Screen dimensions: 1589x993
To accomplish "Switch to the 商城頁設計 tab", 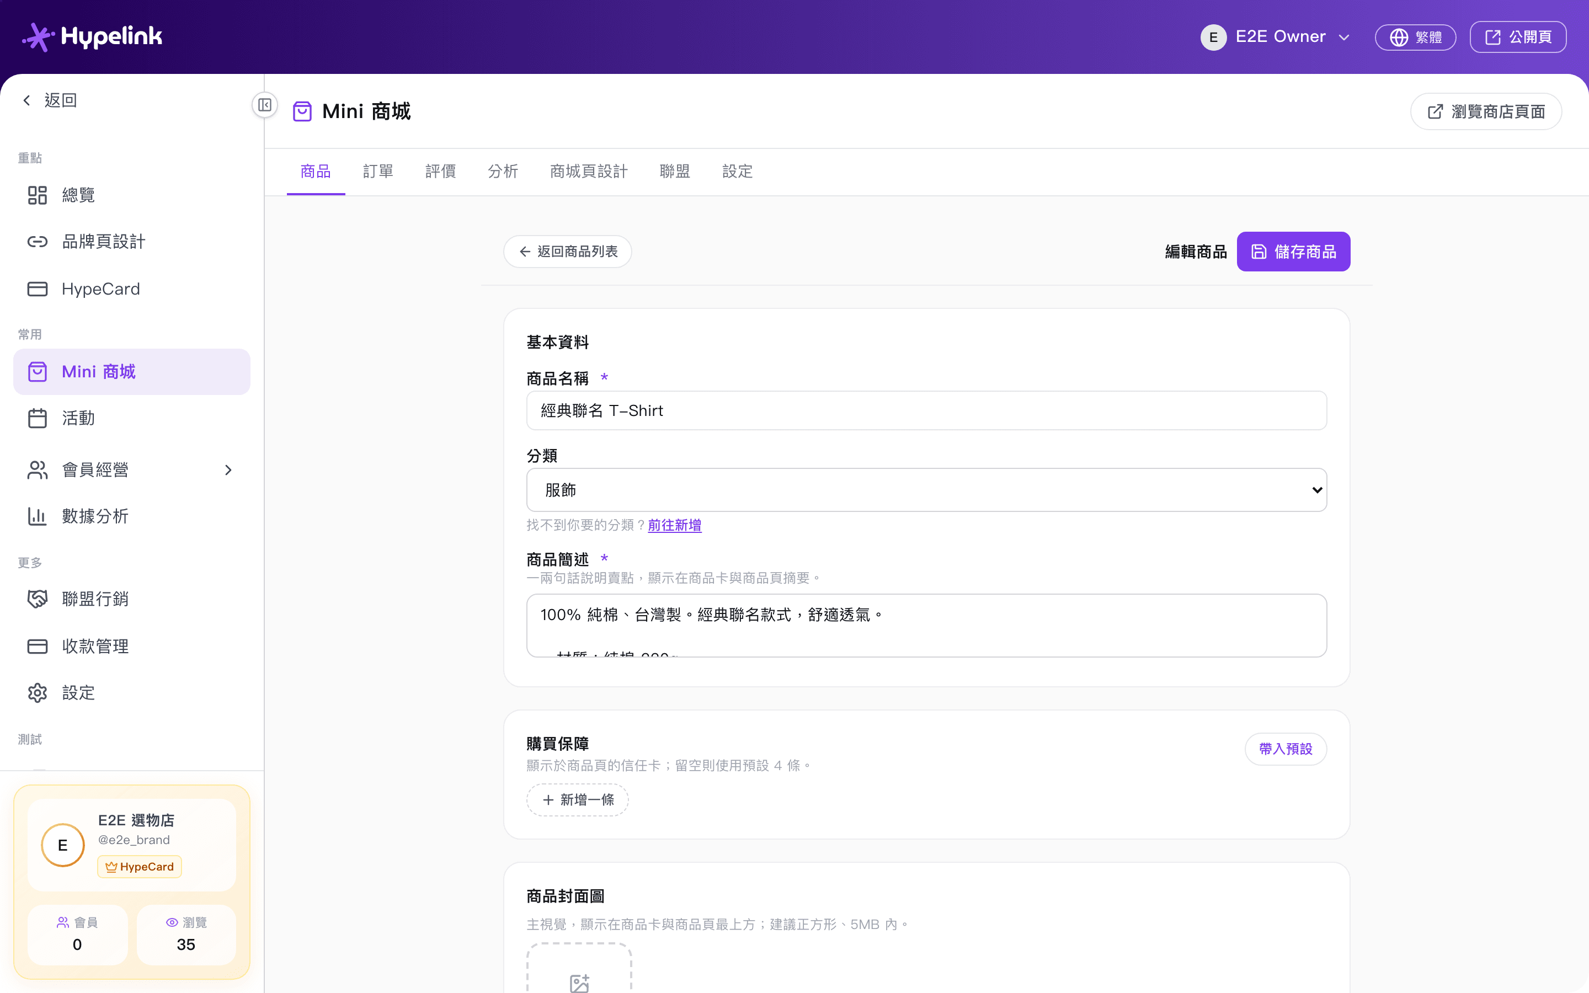I will [x=589, y=172].
